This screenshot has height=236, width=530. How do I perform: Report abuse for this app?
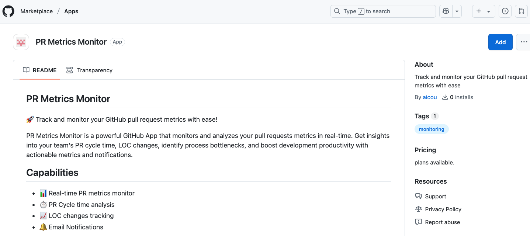tap(442, 222)
